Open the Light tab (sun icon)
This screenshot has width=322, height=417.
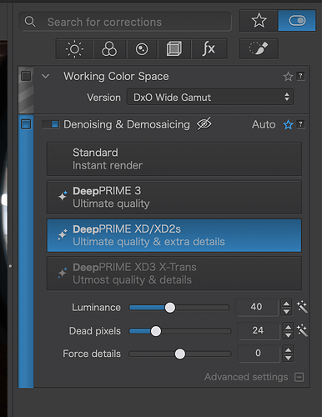coord(74,49)
